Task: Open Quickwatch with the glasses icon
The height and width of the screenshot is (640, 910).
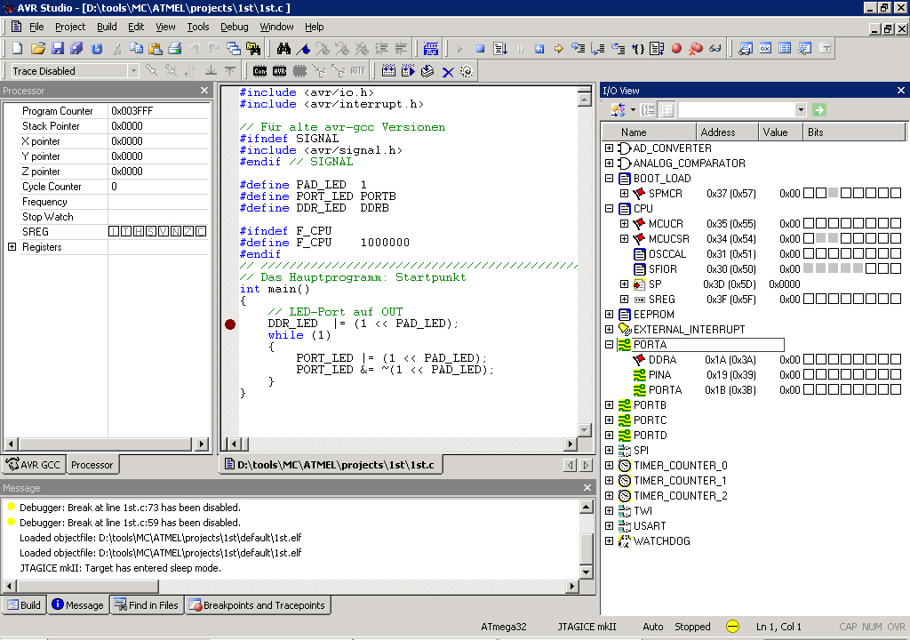Action: point(715,49)
